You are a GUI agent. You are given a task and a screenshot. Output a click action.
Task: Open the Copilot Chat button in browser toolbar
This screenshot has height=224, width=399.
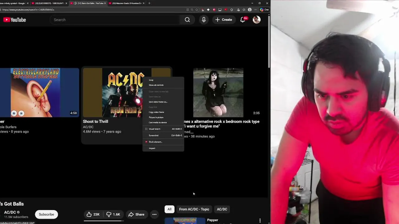coord(264,10)
